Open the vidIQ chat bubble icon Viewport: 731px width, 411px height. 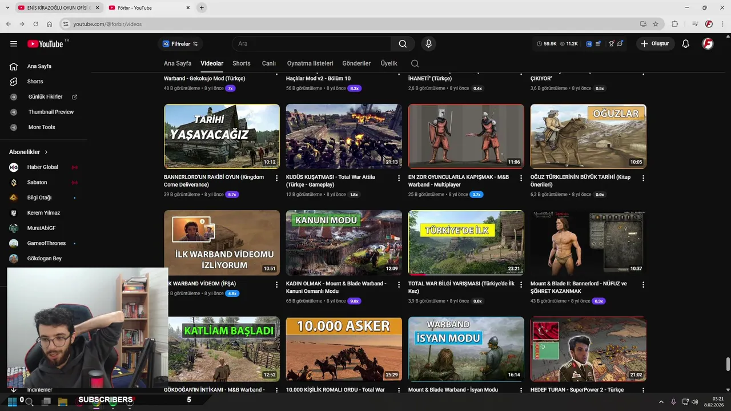(620, 43)
